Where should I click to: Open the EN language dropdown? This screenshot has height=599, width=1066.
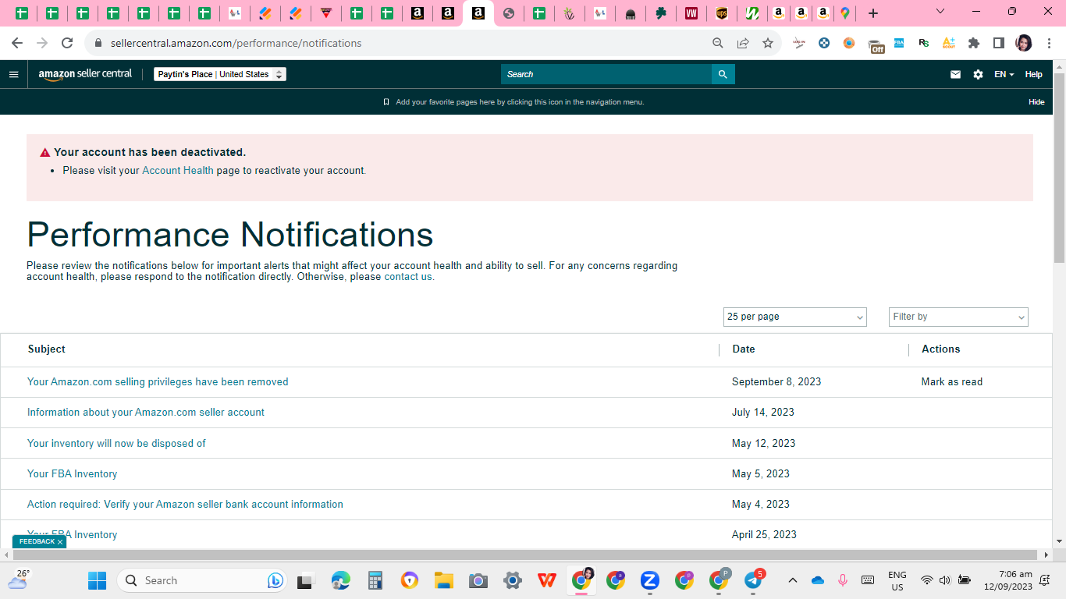click(x=1004, y=74)
